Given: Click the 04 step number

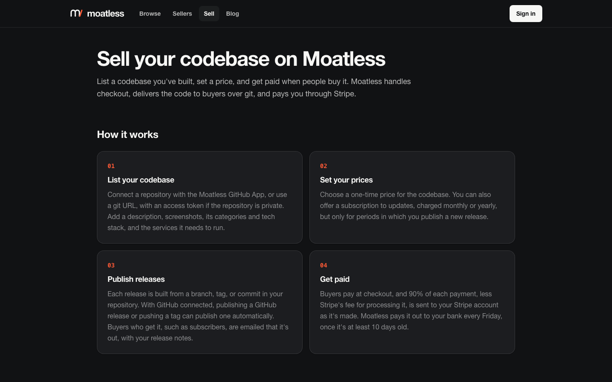Looking at the screenshot, I should (323, 265).
